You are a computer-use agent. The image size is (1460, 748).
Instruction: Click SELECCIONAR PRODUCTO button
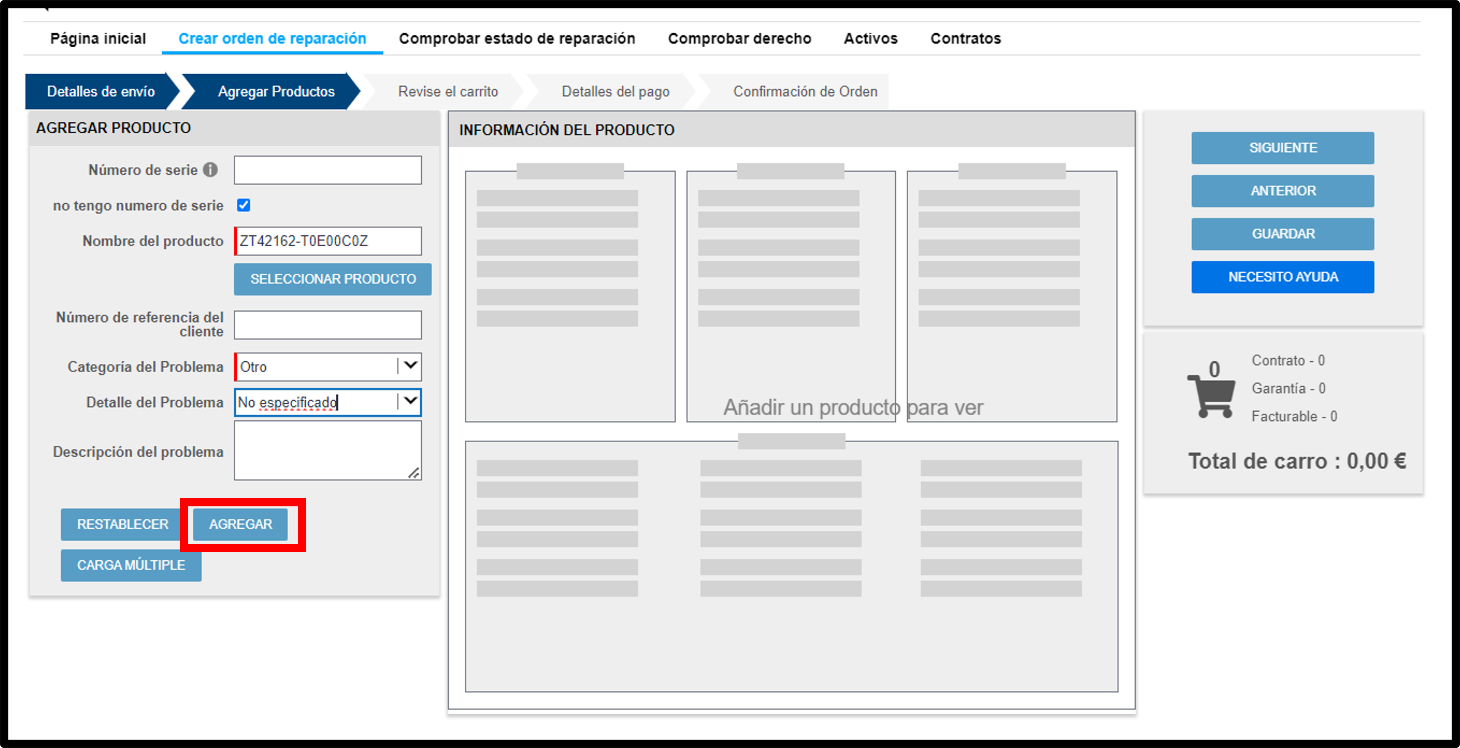pos(333,279)
